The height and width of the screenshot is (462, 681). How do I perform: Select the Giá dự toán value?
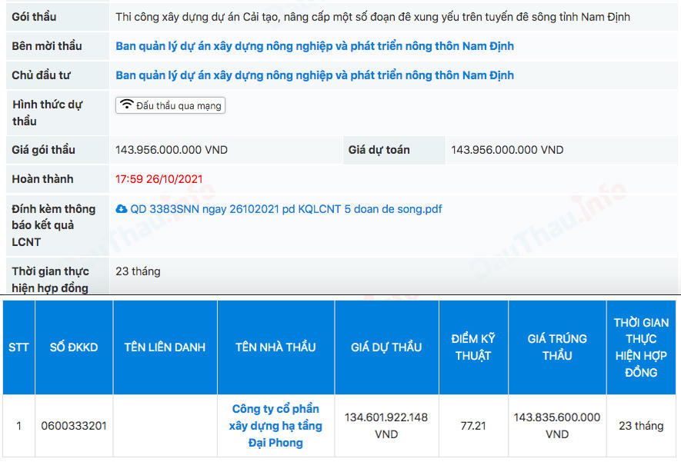coord(507,150)
